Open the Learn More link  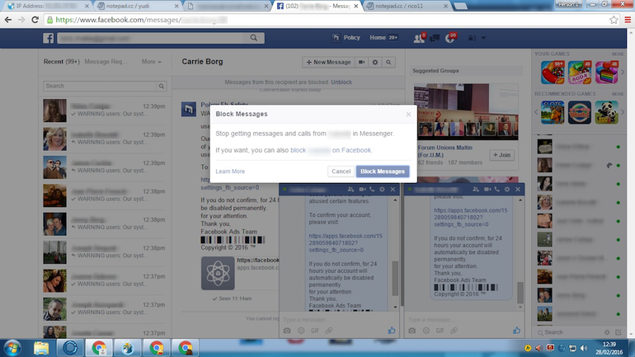point(230,171)
